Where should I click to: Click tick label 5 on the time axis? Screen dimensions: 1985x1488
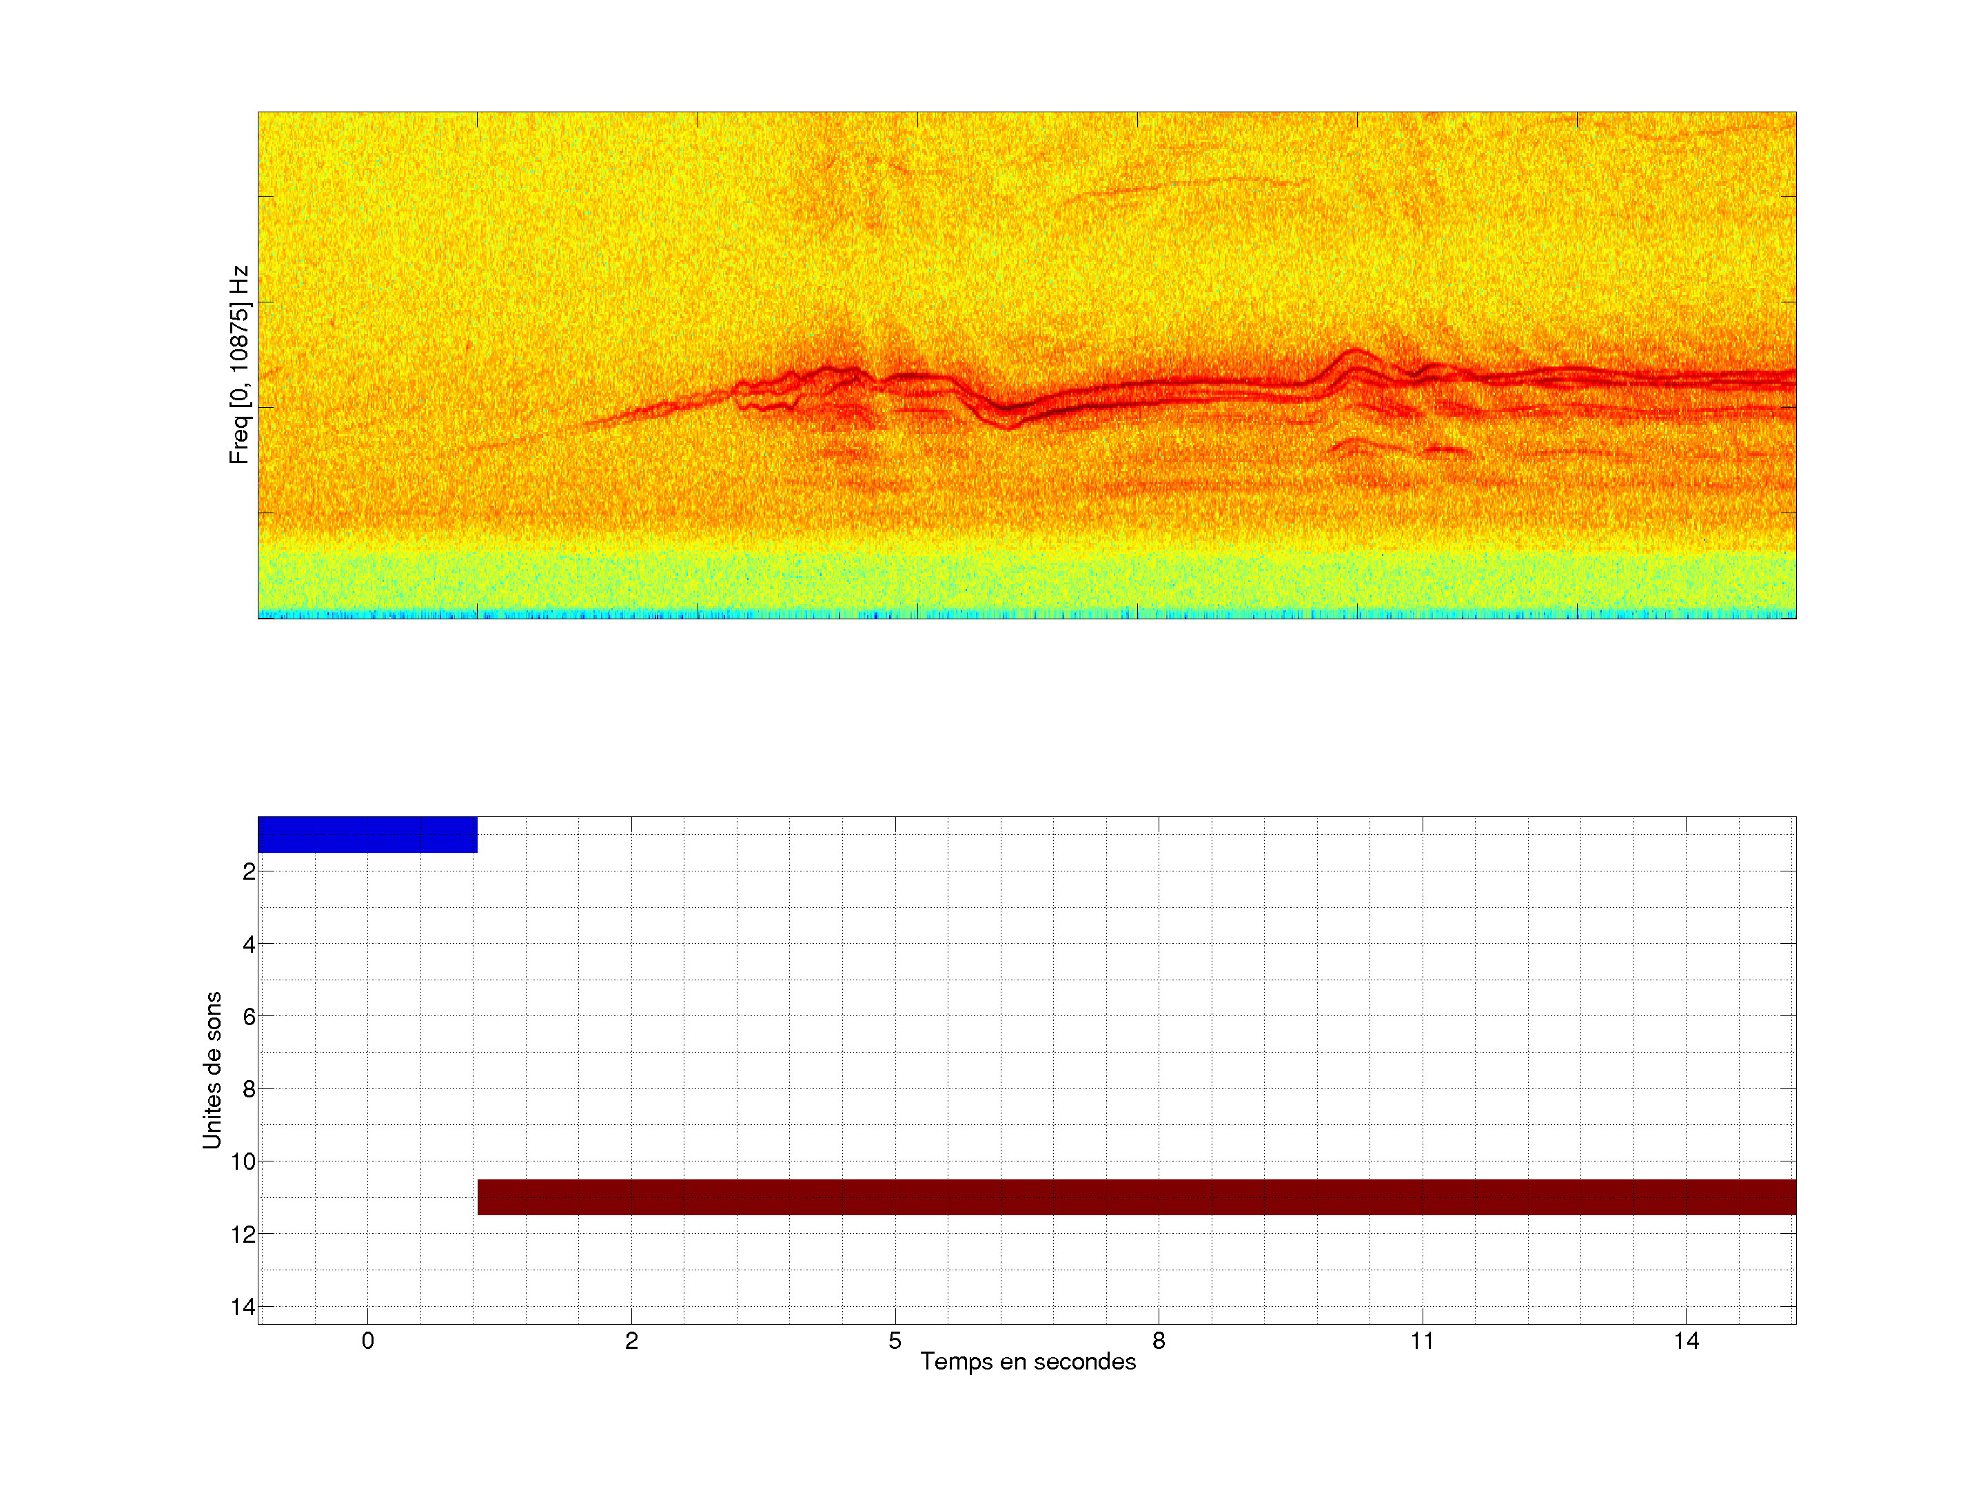coord(895,1341)
